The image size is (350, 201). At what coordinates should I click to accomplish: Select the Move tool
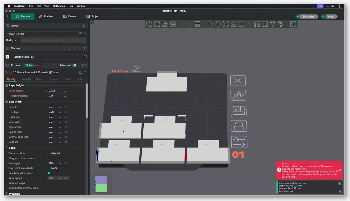coord(210,24)
